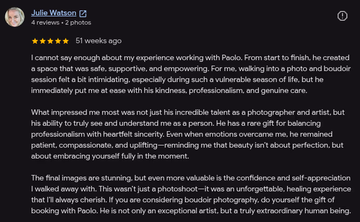Image resolution: width=360 pixels, height=222 pixels.
Task: Click the phrase 'heartfelt sincerity' in the review
Action: 133,135
